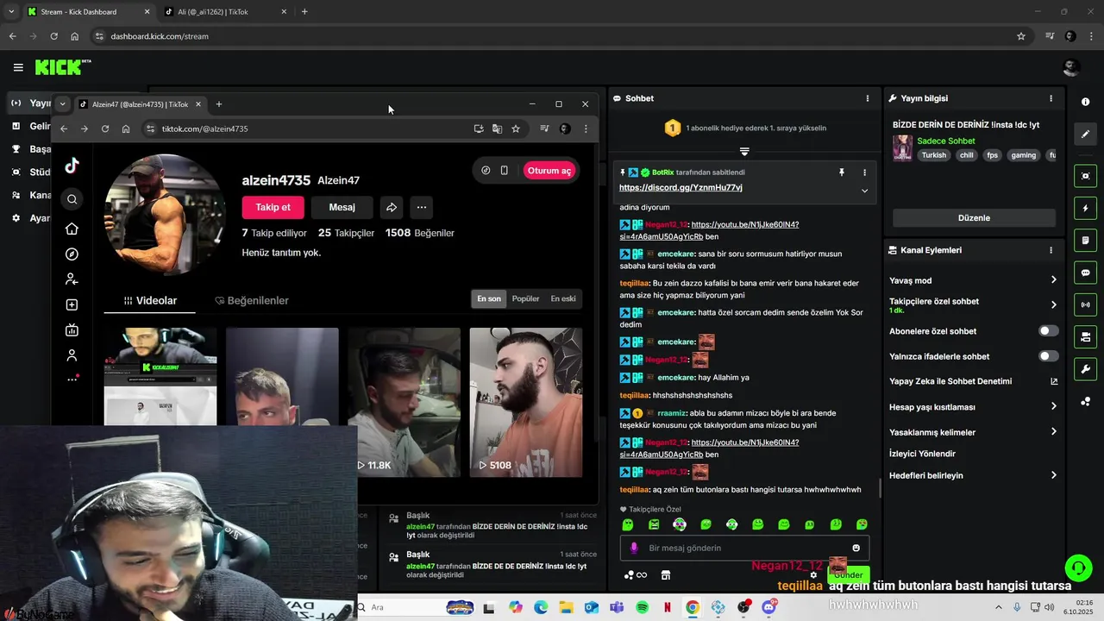Open TikTok Explore compass icon in sidebar
The height and width of the screenshot is (621, 1104).
[72, 254]
